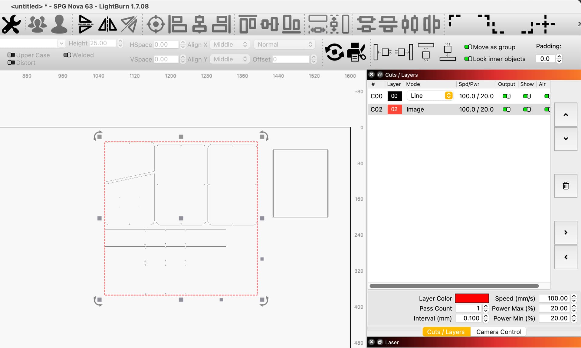Image resolution: width=581 pixels, height=348 pixels.
Task: Switch to Cuts / Layers tab
Action: [446, 332]
